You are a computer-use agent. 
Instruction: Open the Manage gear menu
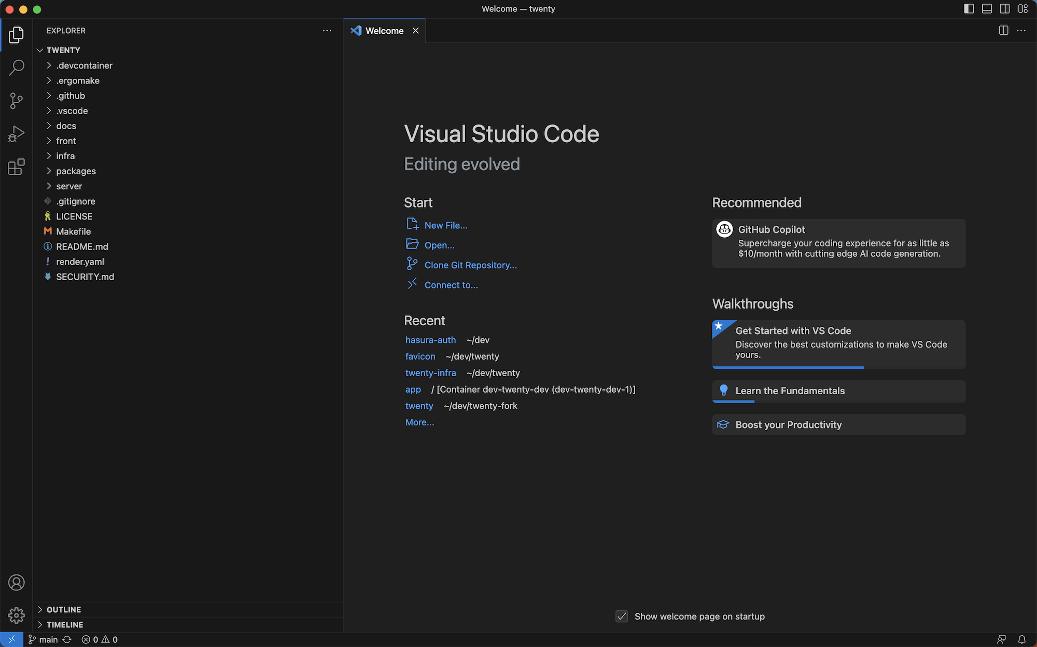(x=16, y=615)
